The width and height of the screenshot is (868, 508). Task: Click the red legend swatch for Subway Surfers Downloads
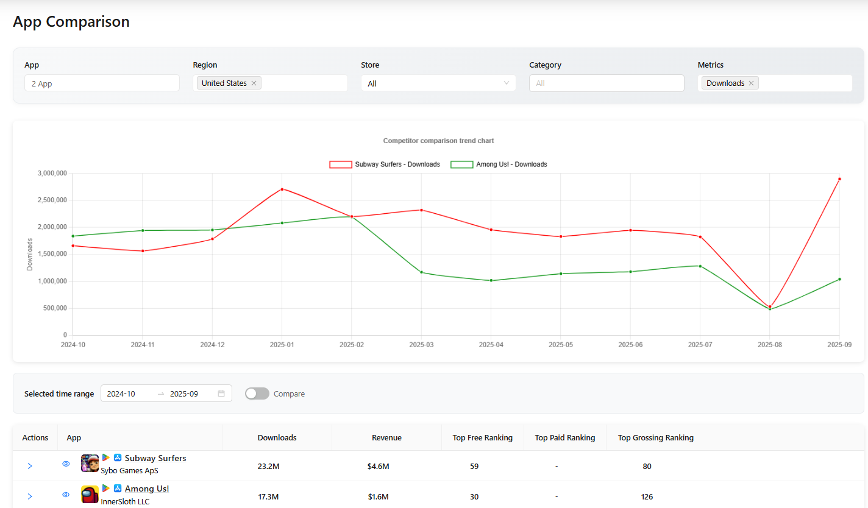340,164
